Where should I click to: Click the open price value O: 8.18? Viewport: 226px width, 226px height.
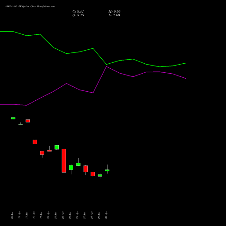coord(78,15)
